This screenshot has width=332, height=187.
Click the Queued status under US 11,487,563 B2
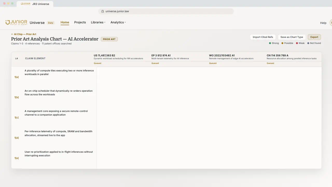(x=98, y=63)
